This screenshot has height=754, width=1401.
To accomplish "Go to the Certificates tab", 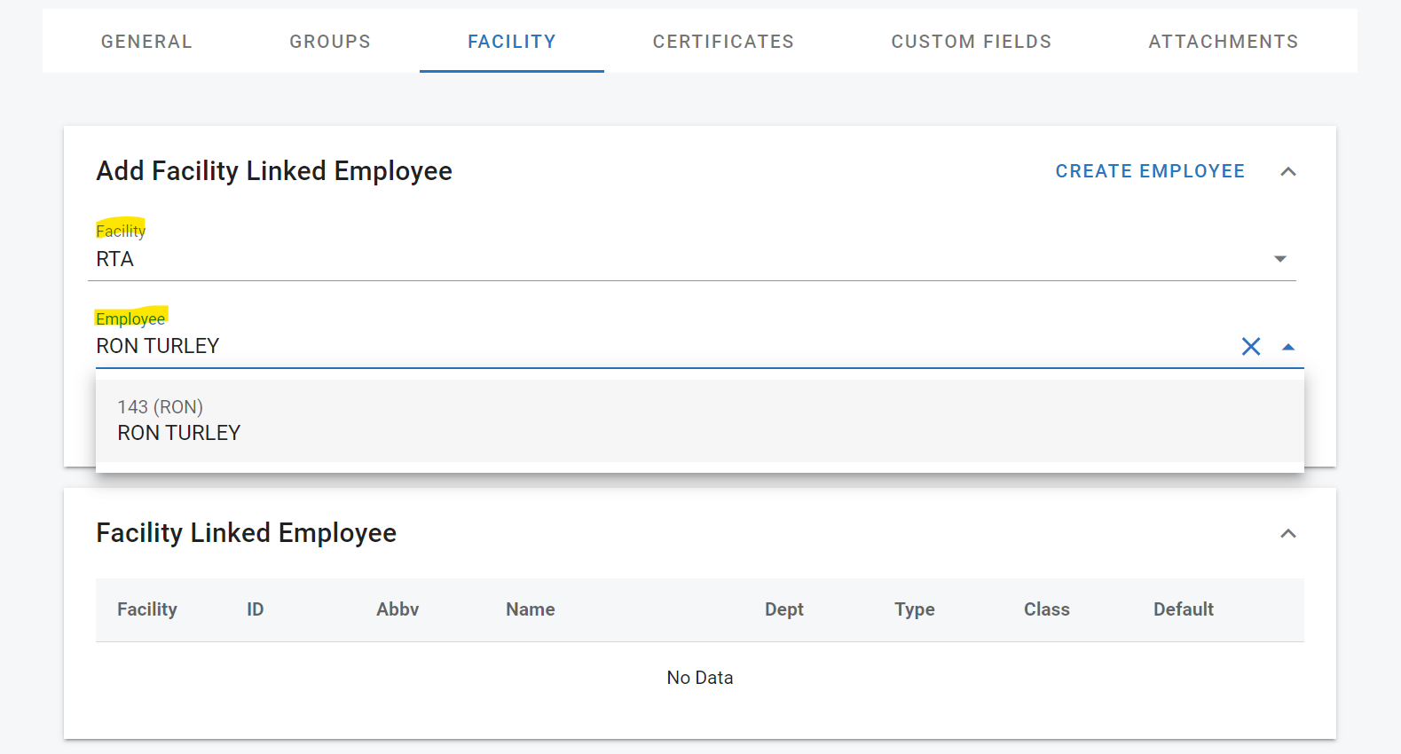I will [723, 42].
